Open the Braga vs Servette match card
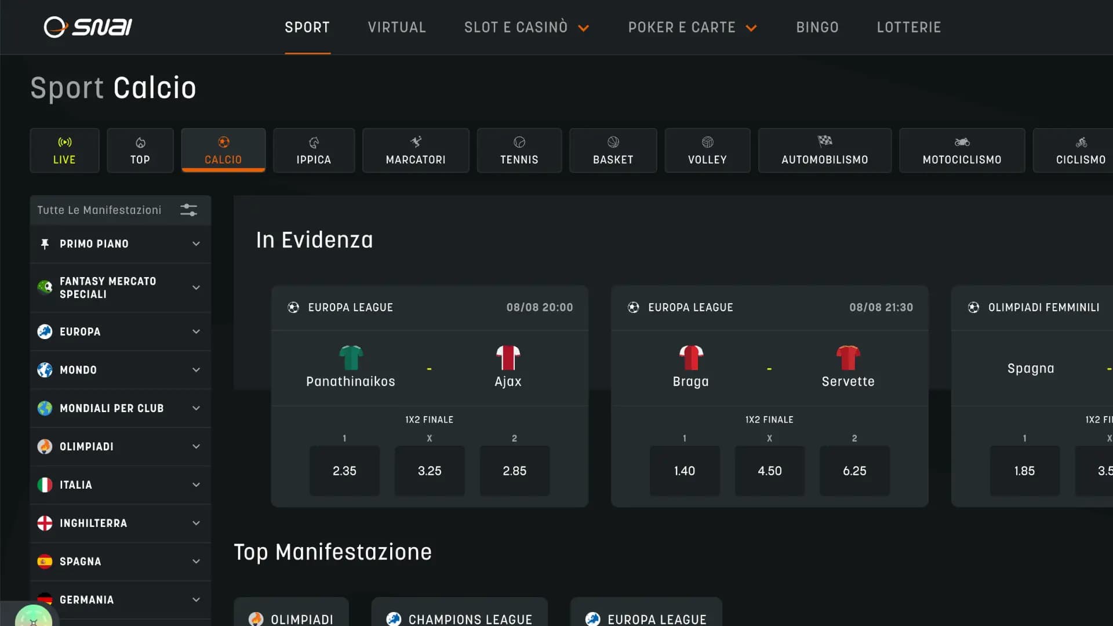The width and height of the screenshot is (1113, 626). [769, 368]
